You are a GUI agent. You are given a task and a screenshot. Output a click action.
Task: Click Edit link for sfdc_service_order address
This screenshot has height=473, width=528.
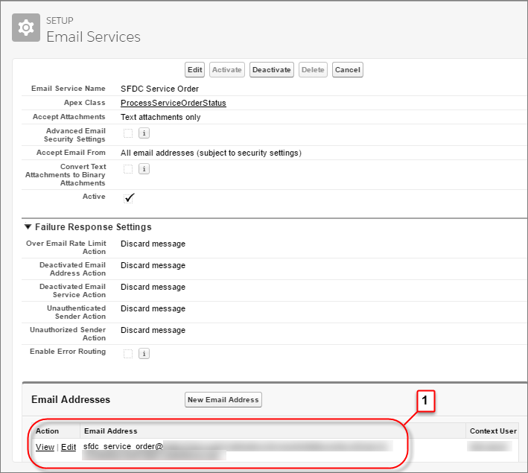[69, 447]
